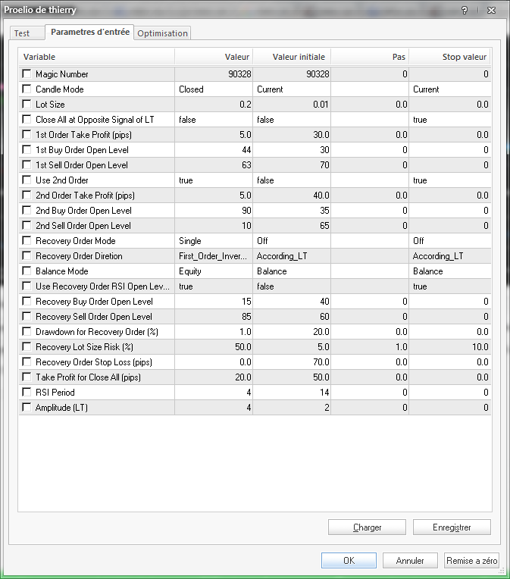Click the Annuler button
Viewport: 510px width, 579px height.
410,561
